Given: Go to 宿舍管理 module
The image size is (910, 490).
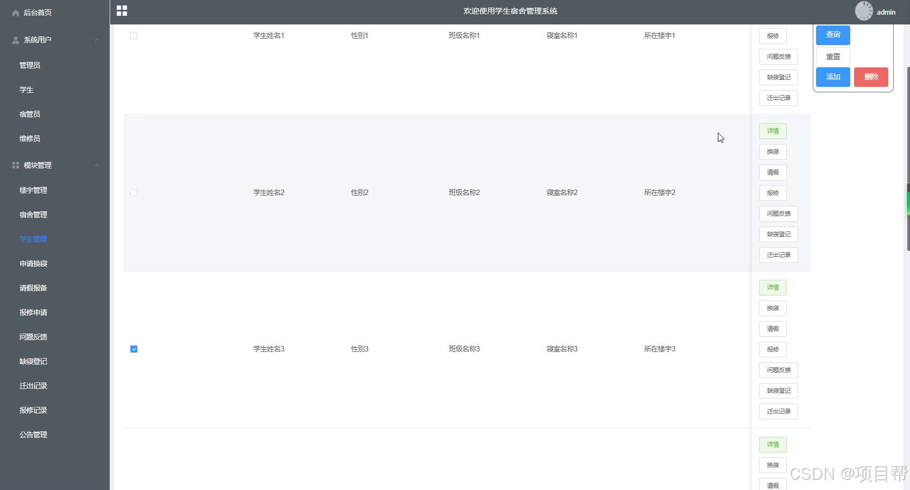Looking at the screenshot, I should [x=33, y=215].
